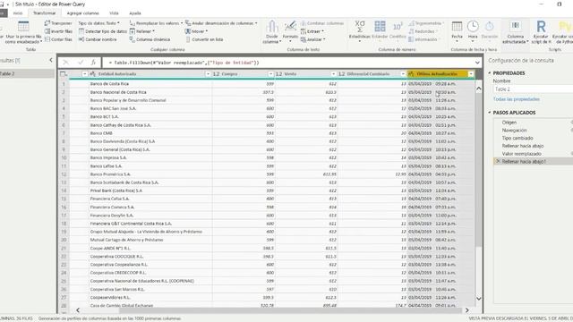Open Tipo de datos: Texto dropdown
Screen dimensions: 573x322
pos(98,23)
